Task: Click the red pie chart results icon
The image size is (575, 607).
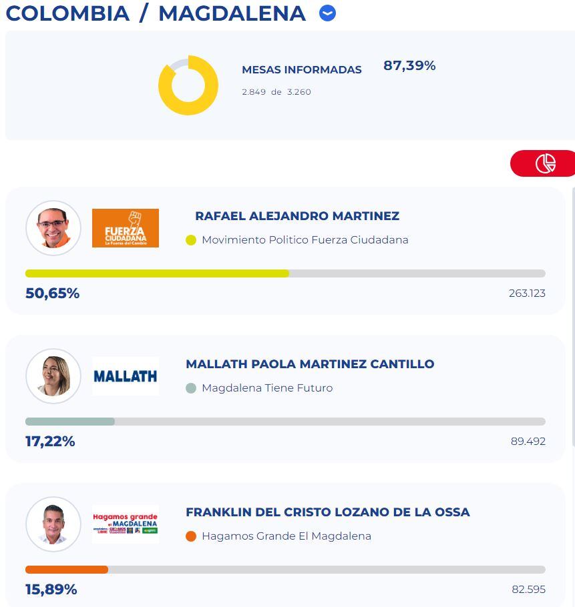Action: pyautogui.click(x=546, y=163)
